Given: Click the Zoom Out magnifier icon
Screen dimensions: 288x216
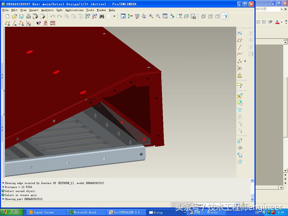Looking at the screenshot, I should click(158, 16).
